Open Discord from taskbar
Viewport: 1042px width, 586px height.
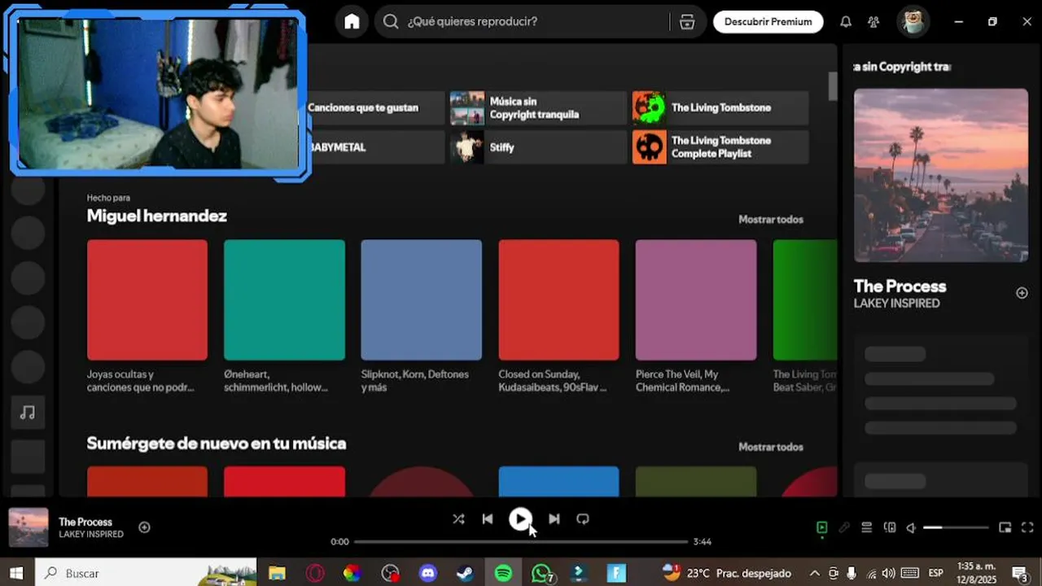click(428, 573)
